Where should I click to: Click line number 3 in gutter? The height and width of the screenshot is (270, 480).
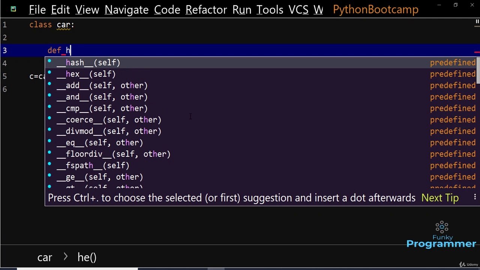coord(4,50)
